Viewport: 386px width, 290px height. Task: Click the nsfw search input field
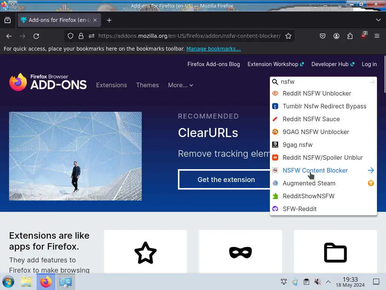tap(324, 82)
